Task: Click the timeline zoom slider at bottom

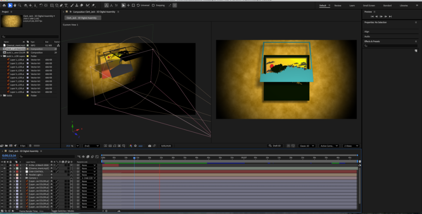Action: (112, 211)
